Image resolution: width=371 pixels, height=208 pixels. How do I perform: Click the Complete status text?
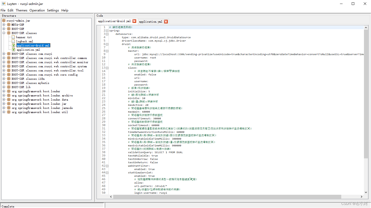pyautogui.click(x=8, y=206)
